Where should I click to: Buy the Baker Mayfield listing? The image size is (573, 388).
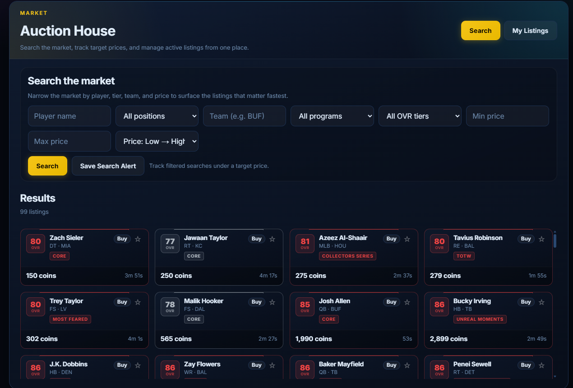(392, 365)
